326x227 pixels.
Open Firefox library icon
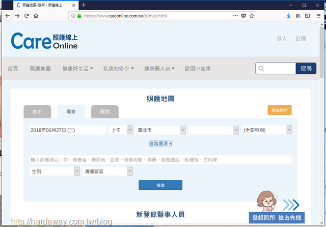point(298,16)
